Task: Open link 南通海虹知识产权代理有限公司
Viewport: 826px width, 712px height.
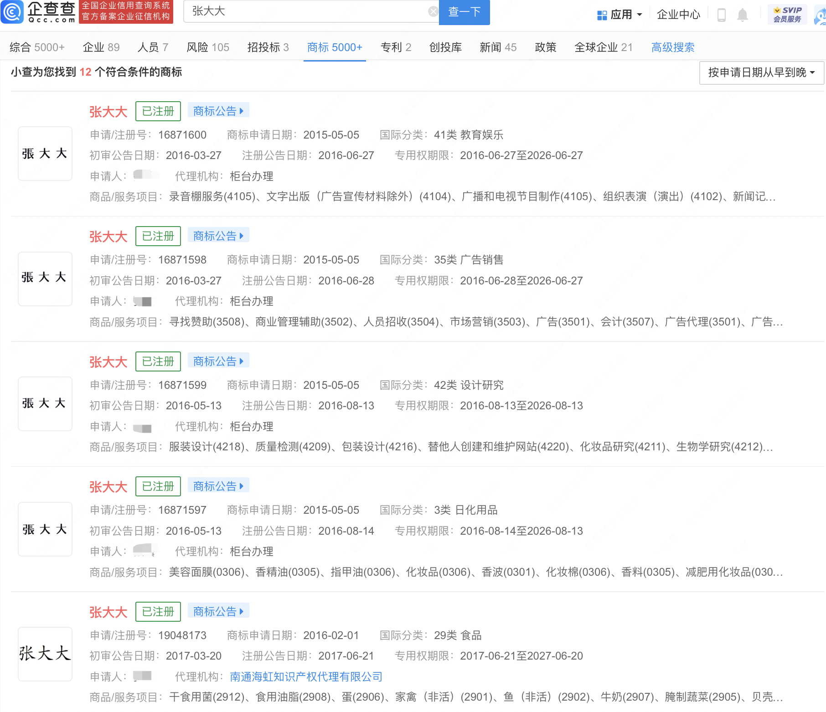Action: (305, 676)
